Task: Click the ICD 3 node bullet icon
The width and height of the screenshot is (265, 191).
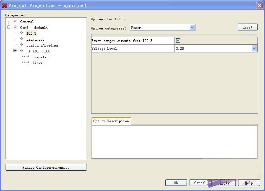Action: coord(21,33)
